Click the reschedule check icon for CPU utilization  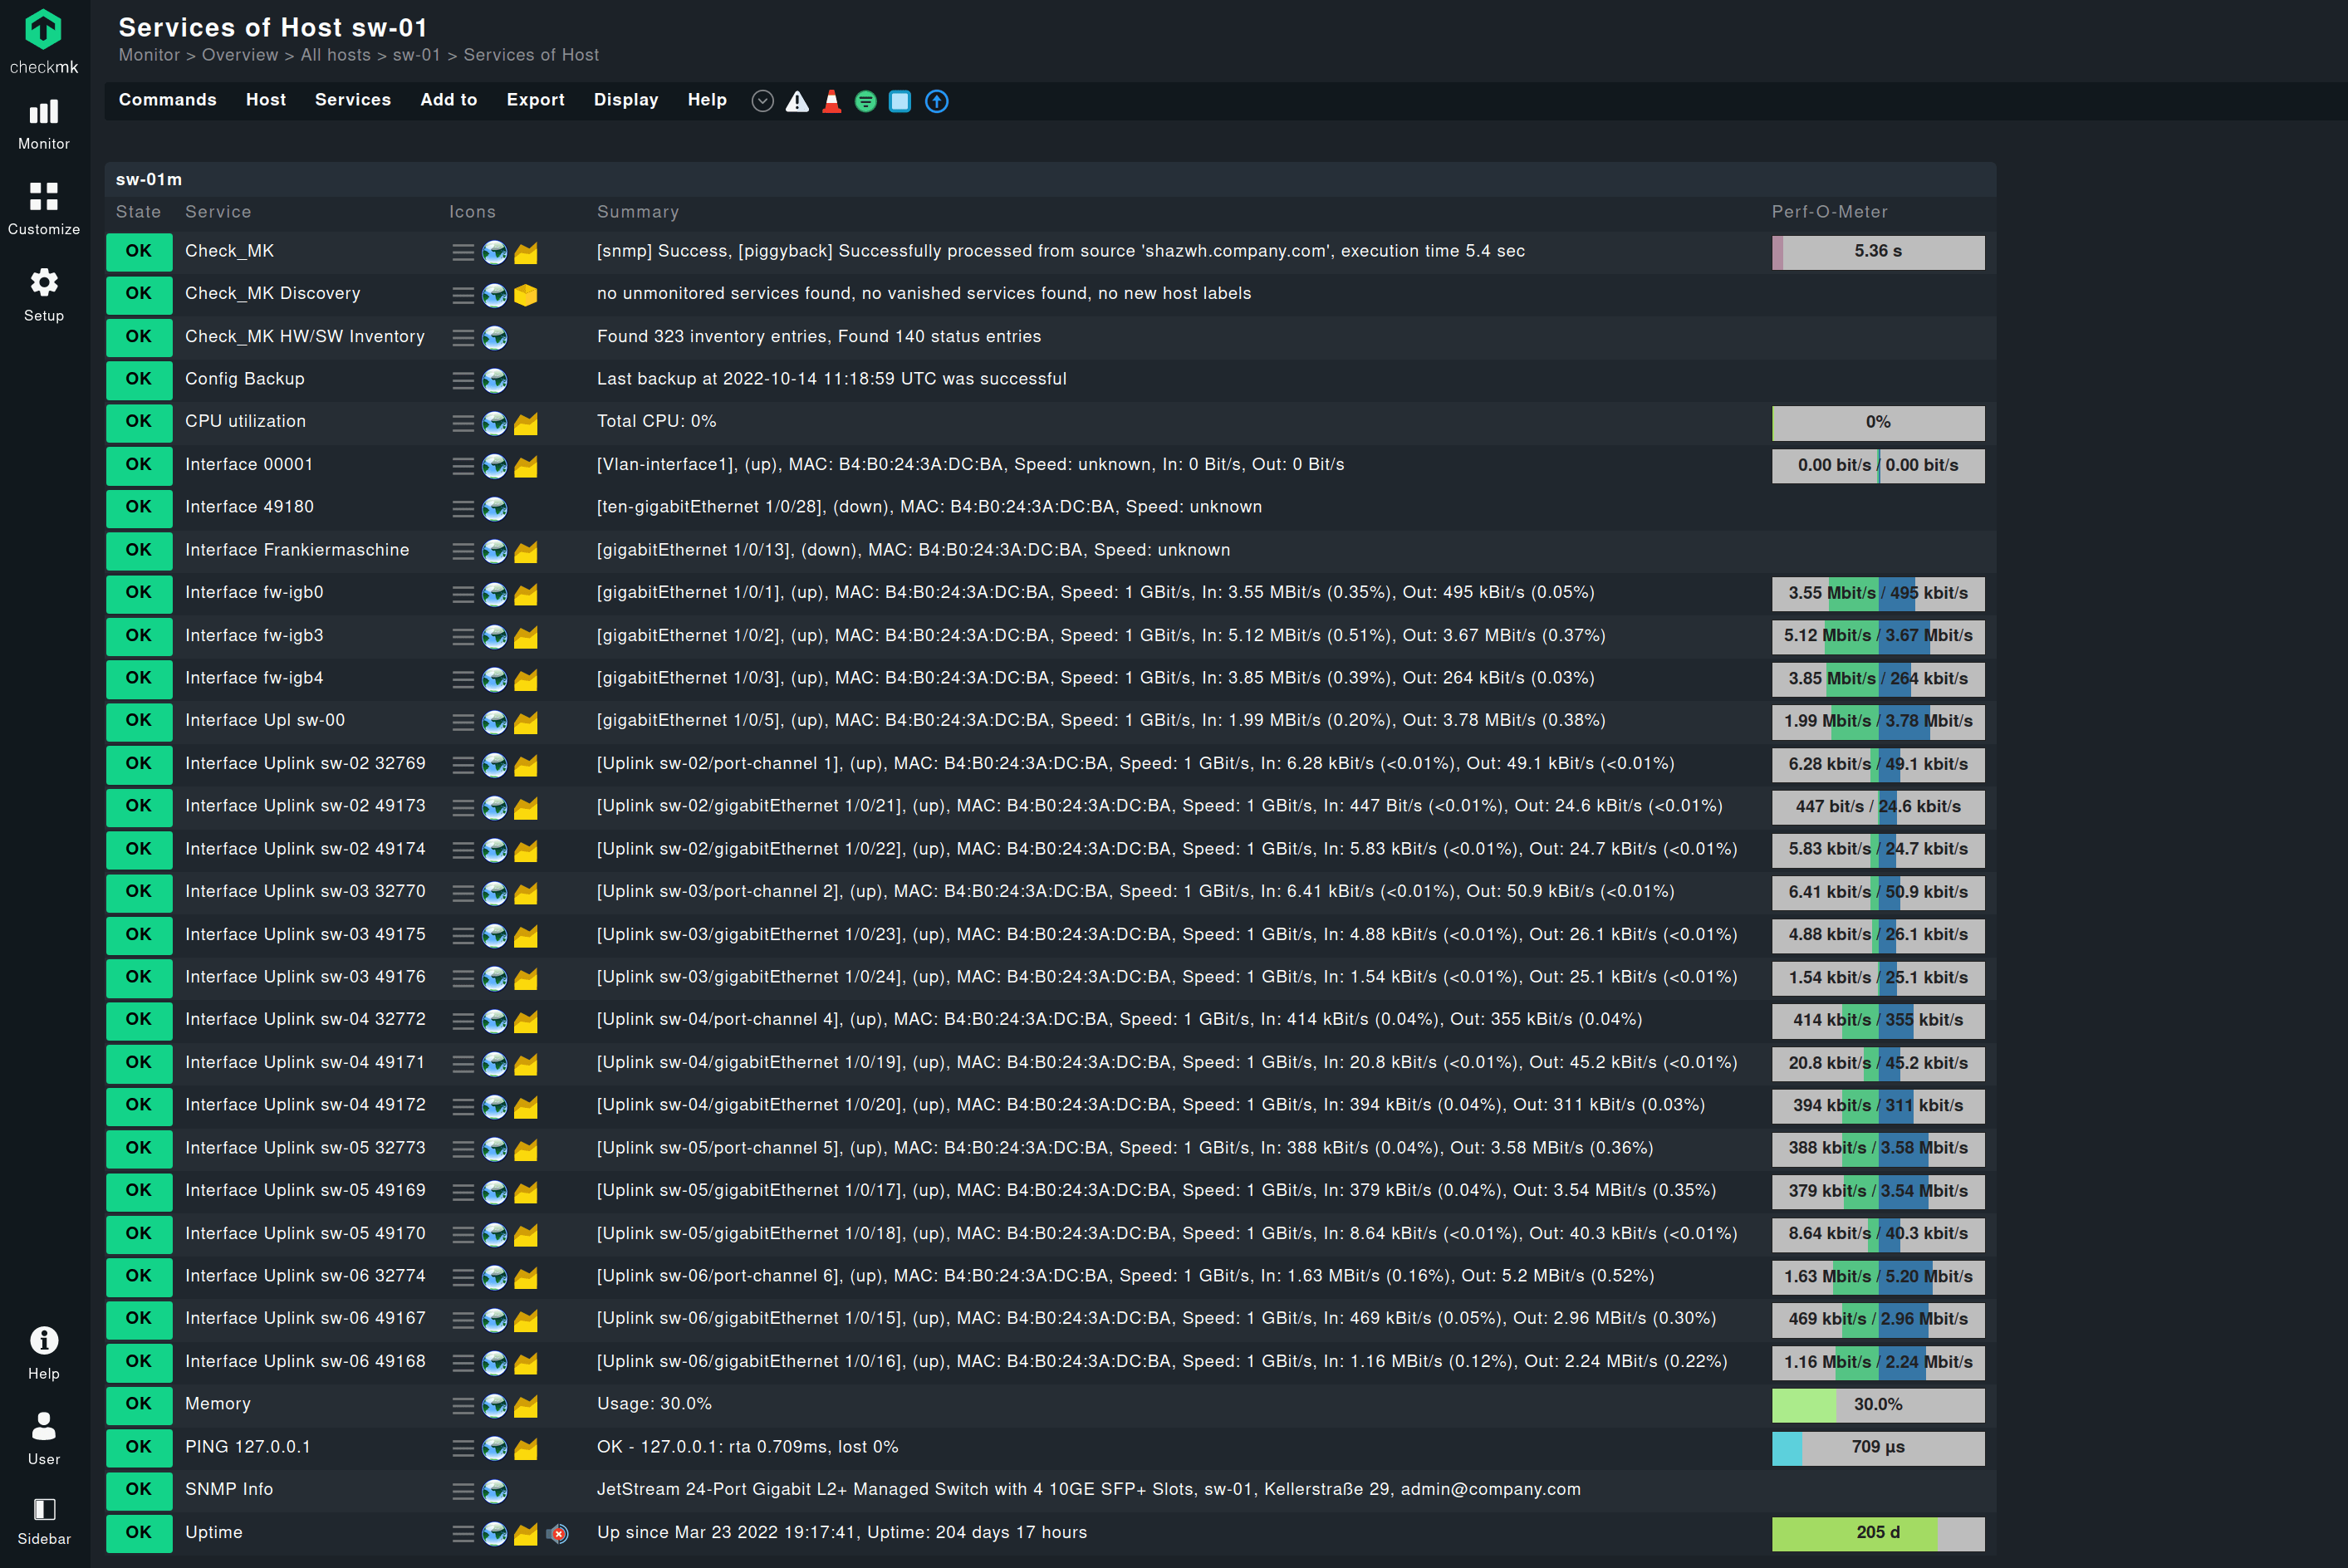click(x=495, y=422)
